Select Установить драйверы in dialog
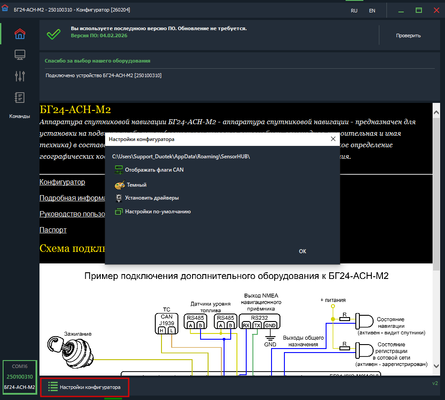445x400 pixels. tap(152, 198)
